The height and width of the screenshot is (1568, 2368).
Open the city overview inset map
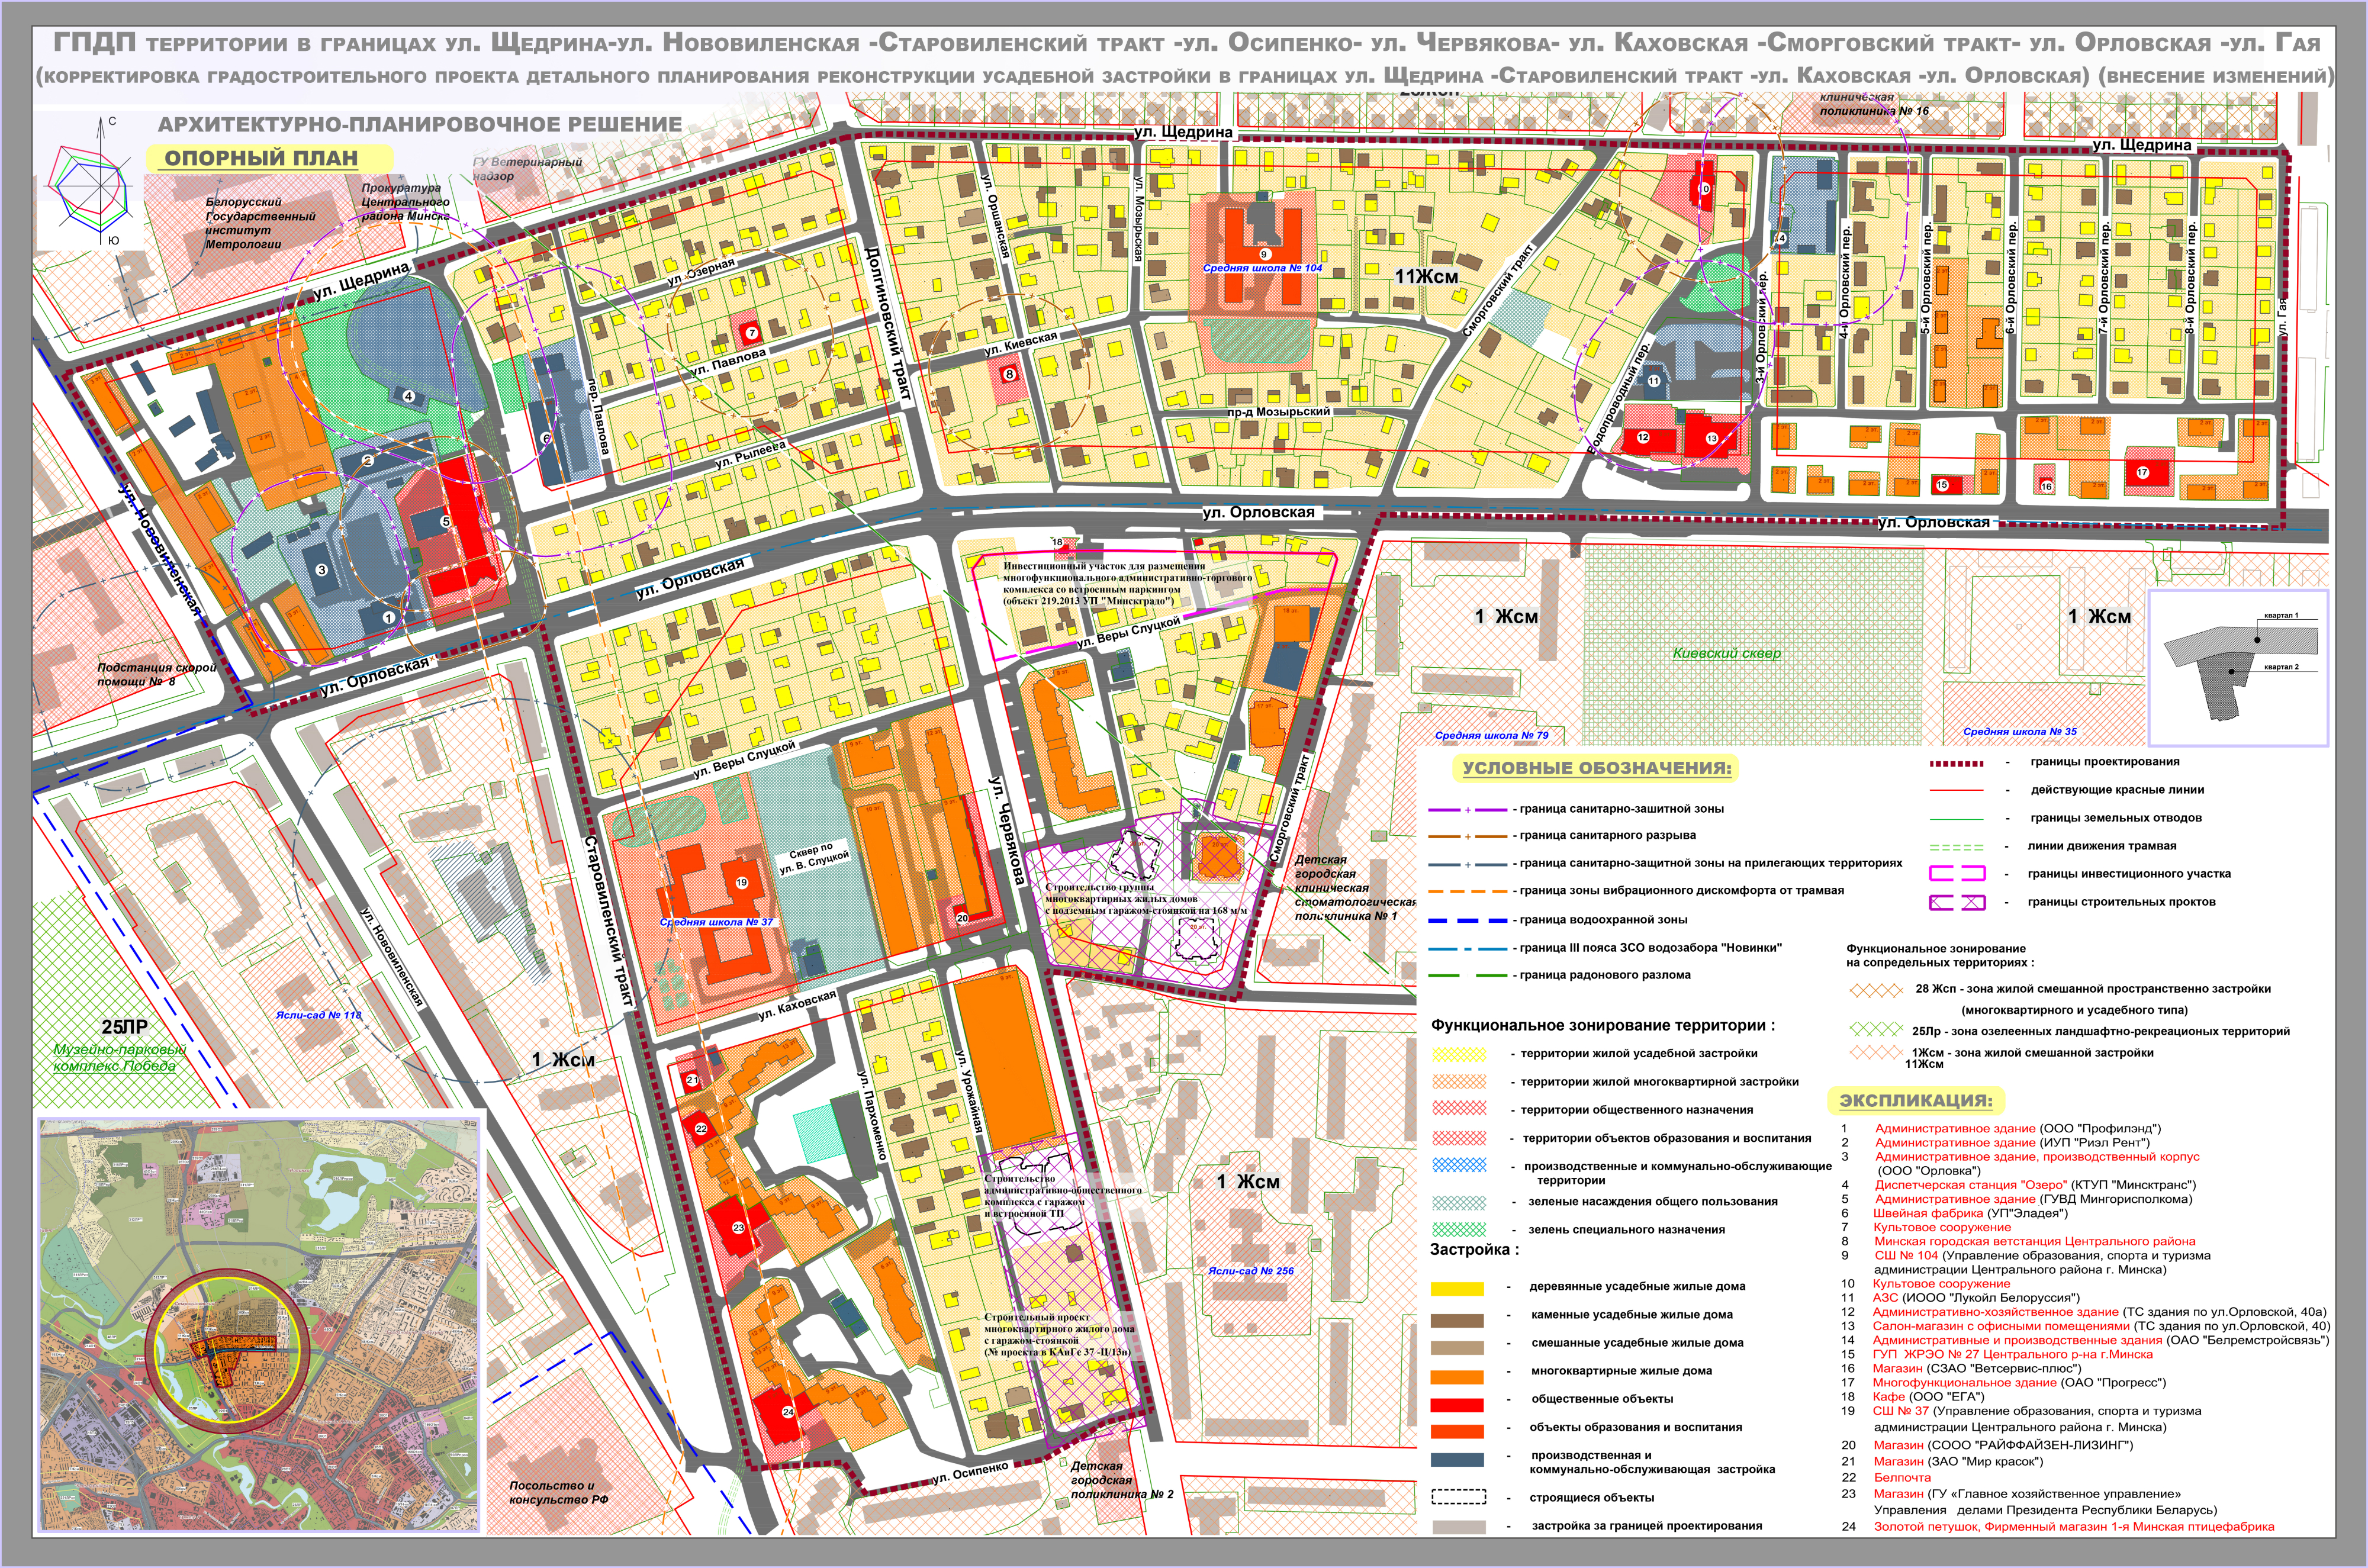pyautogui.click(x=260, y=1326)
